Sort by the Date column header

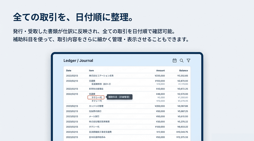click(69, 71)
